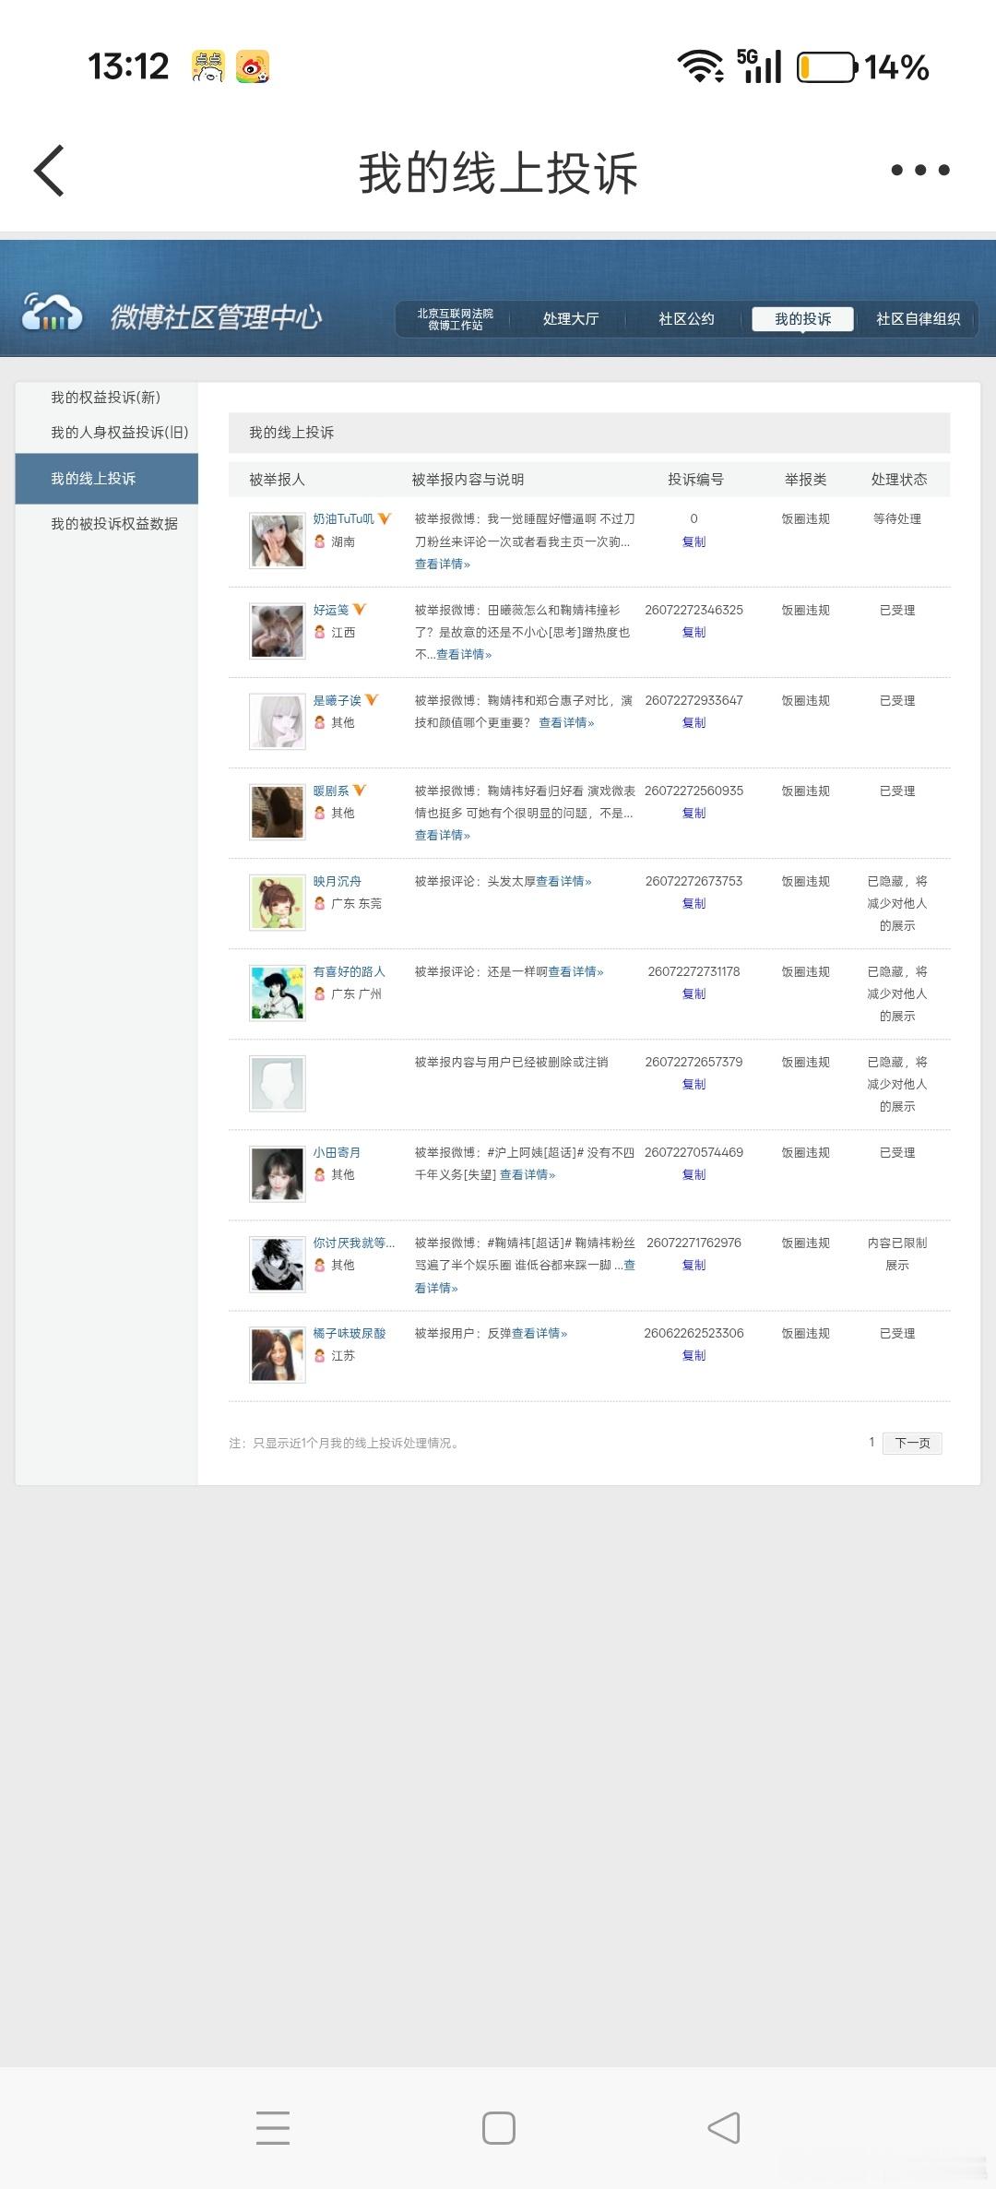The height and width of the screenshot is (2189, 996).
Task: Open avatar of 有喜好的路人
Action: coord(278,993)
